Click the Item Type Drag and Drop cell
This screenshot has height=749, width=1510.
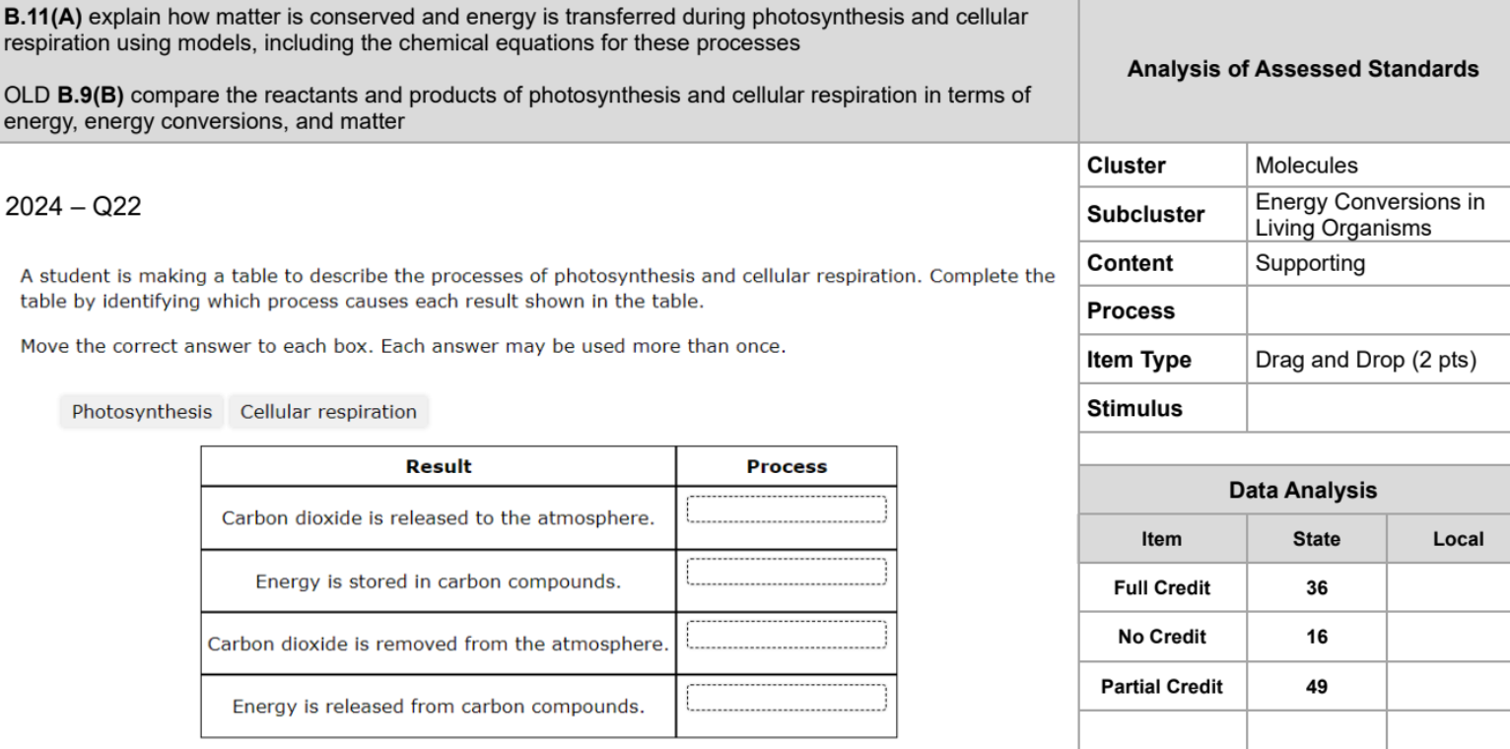click(x=1378, y=361)
